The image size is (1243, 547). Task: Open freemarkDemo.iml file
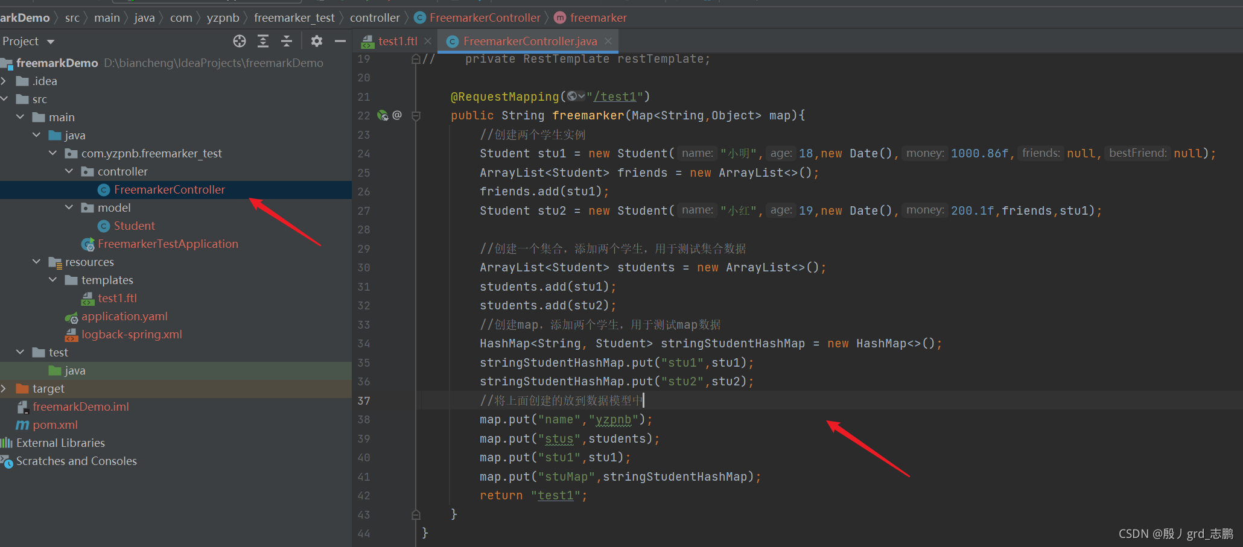[81, 406]
